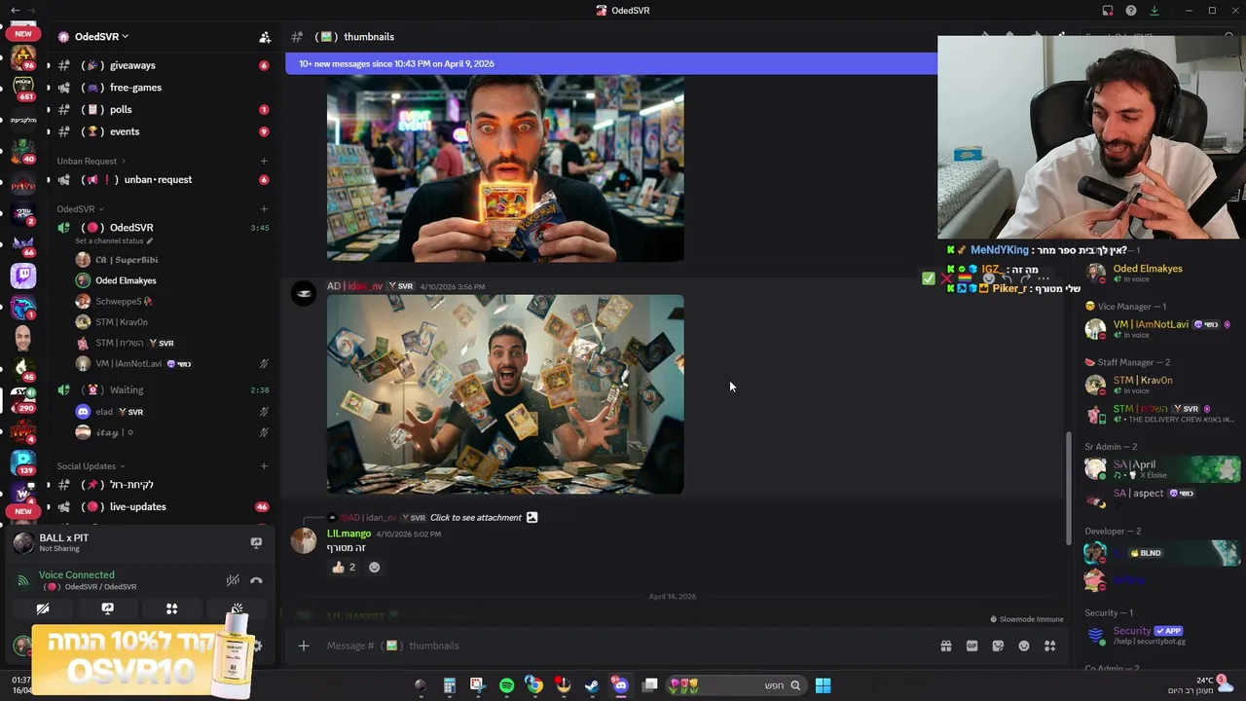Click the screen share icon beside BALL x PIT
The image size is (1246, 701).
(256, 543)
